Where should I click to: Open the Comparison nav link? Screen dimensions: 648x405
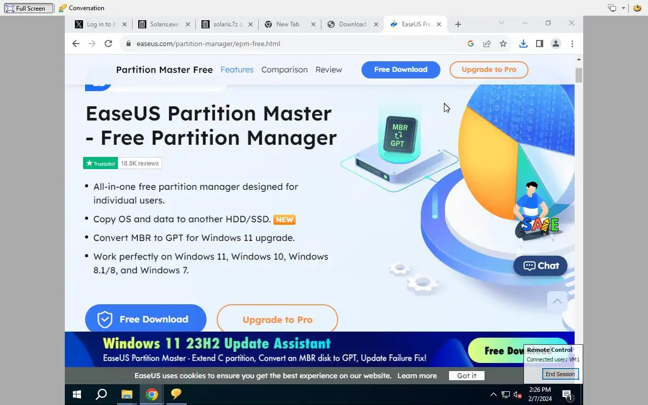pyautogui.click(x=285, y=70)
